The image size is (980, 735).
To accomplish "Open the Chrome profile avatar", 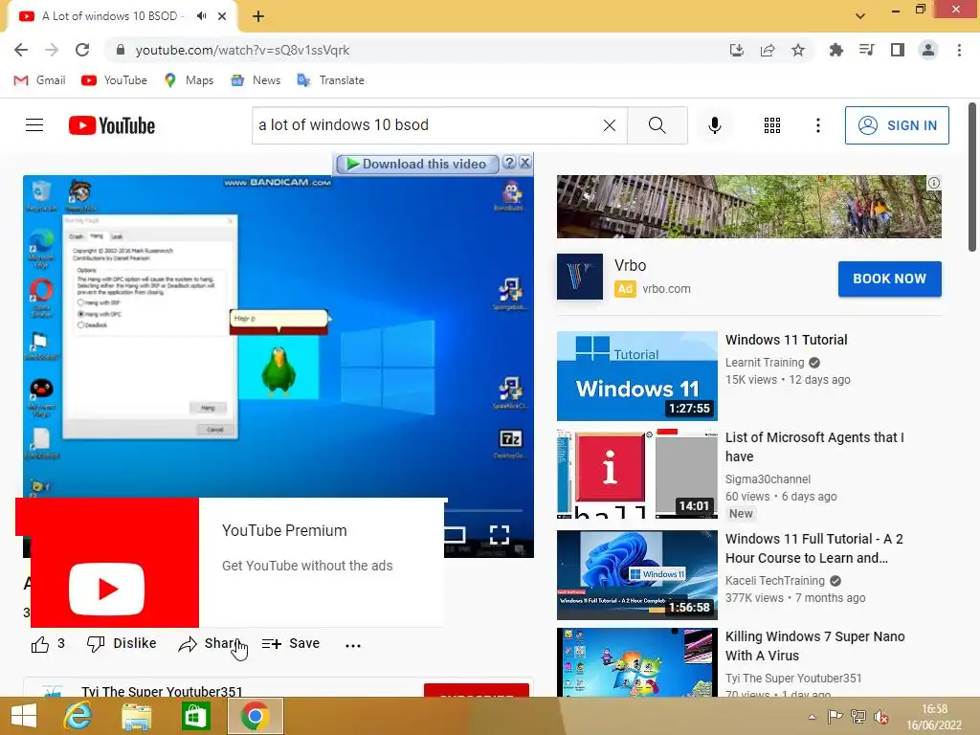I will coord(928,50).
